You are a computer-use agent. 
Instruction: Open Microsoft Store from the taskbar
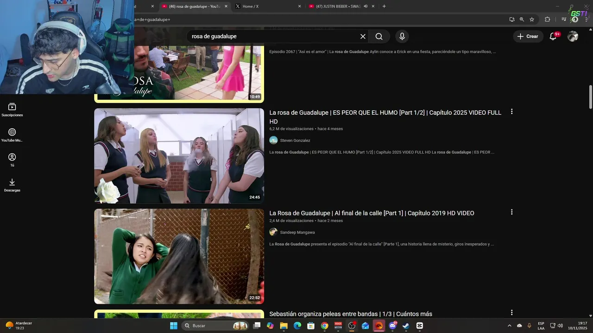tap(311, 326)
